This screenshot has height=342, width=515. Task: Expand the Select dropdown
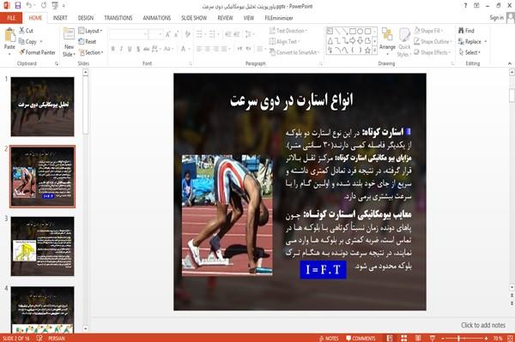click(x=470, y=52)
